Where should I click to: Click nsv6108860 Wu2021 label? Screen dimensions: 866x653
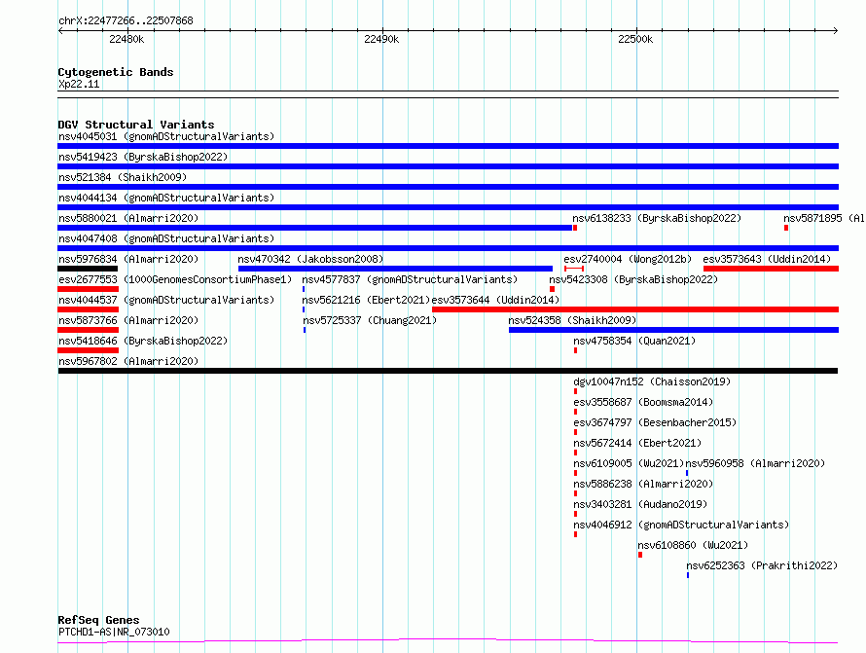[x=693, y=545]
